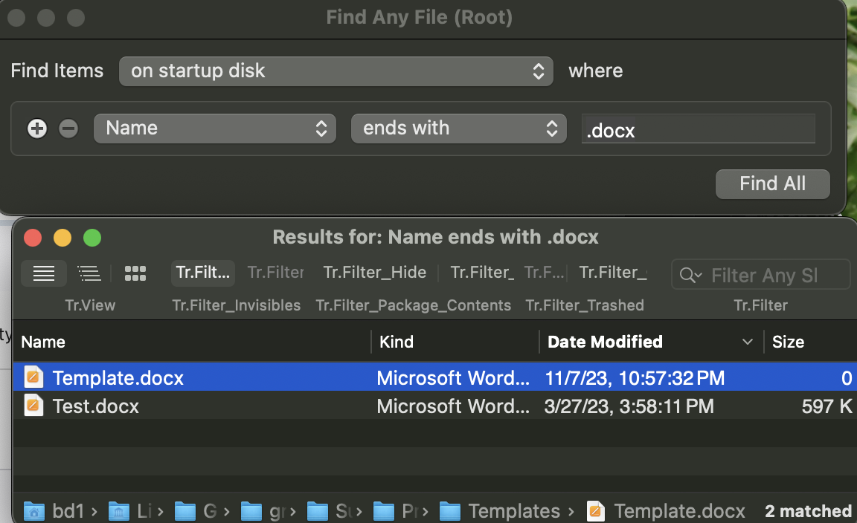Click the bd1 disk icon in path bar
Image resolution: width=857 pixels, height=523 pixels.
tap(33, 510)
